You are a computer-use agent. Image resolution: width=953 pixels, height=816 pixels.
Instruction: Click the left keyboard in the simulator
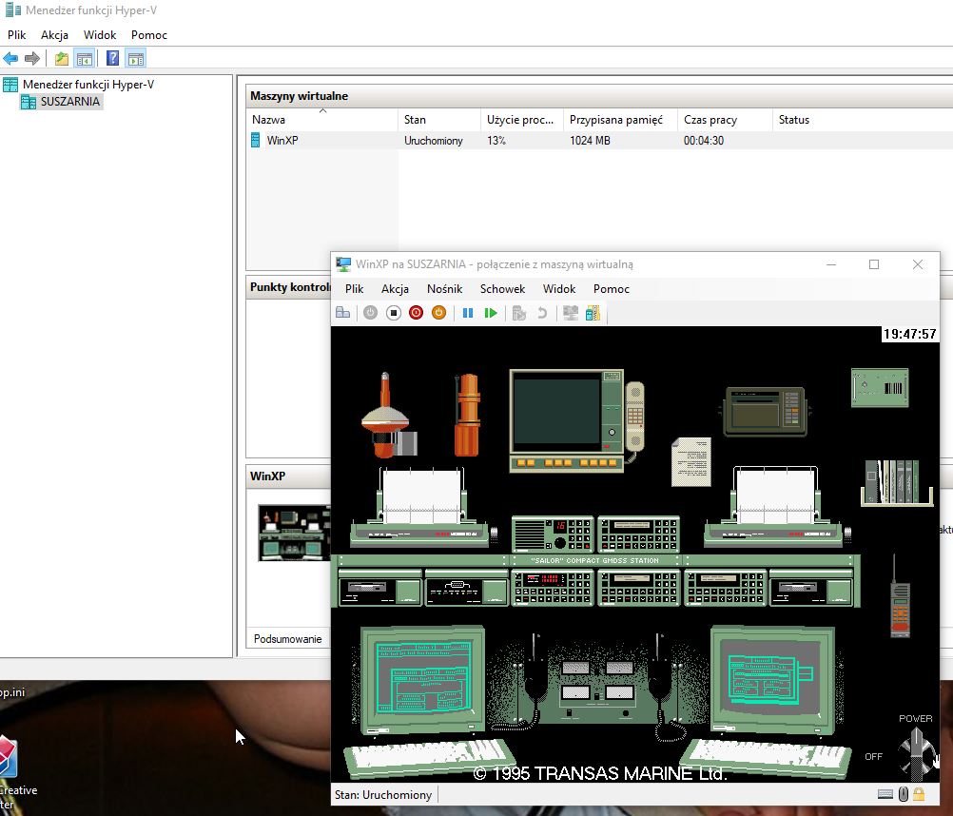[x=428, y=758]
